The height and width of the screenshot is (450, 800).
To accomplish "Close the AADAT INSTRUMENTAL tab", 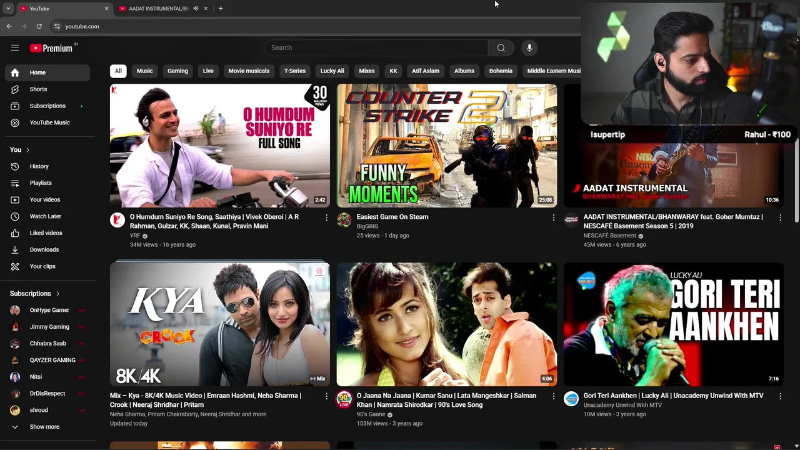I will [x=206, y=8].
